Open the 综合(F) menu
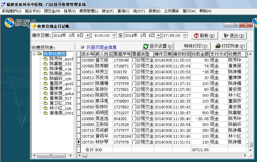 coord(108,11)
